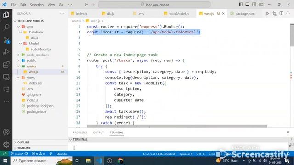294x165 pixels.
Task: Toggle the secondary side bar layout icon
Action: [x=254, y=5]
